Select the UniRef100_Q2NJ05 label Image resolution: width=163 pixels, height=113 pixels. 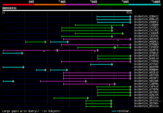click(146, 95)
